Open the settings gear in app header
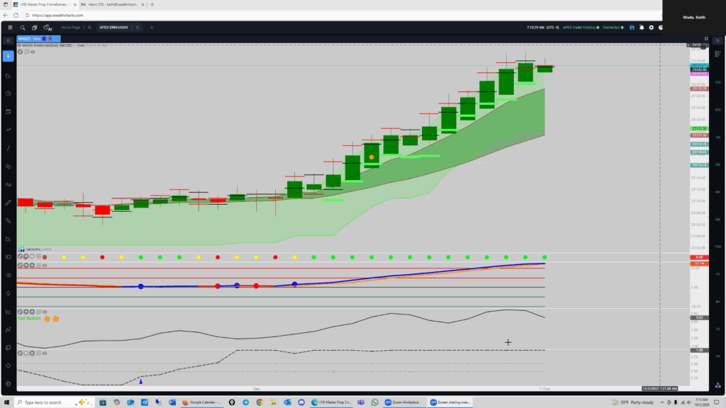Screen dimensions: 726x408 (651, 28)
